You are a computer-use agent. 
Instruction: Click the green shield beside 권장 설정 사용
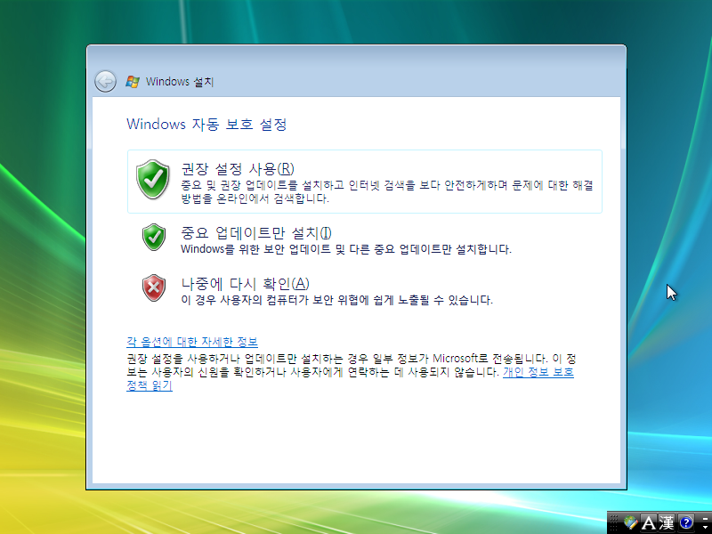click(x=153, y=180)
